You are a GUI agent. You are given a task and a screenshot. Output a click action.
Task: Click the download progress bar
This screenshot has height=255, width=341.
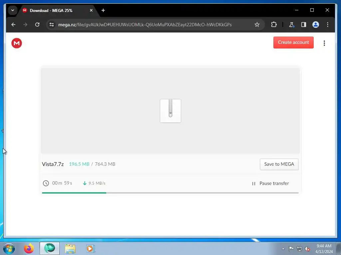(170, 193)
